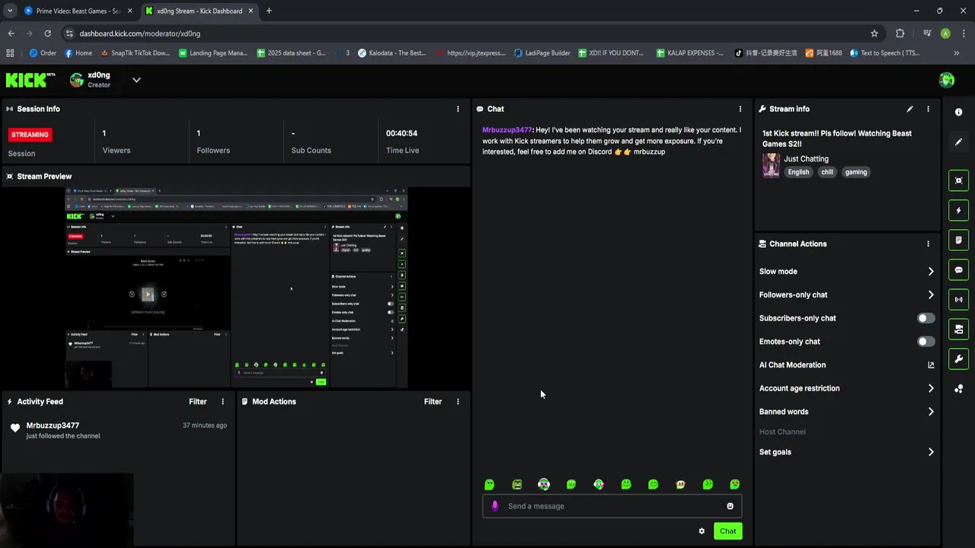This screenshot has width=975, height=548.
Task: Open the emoji picker in message box
Action: 730,506
